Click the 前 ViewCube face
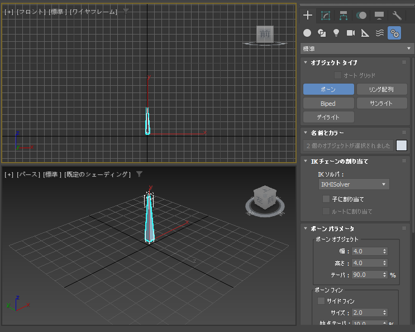415x332 pixels. click(265, 34)
